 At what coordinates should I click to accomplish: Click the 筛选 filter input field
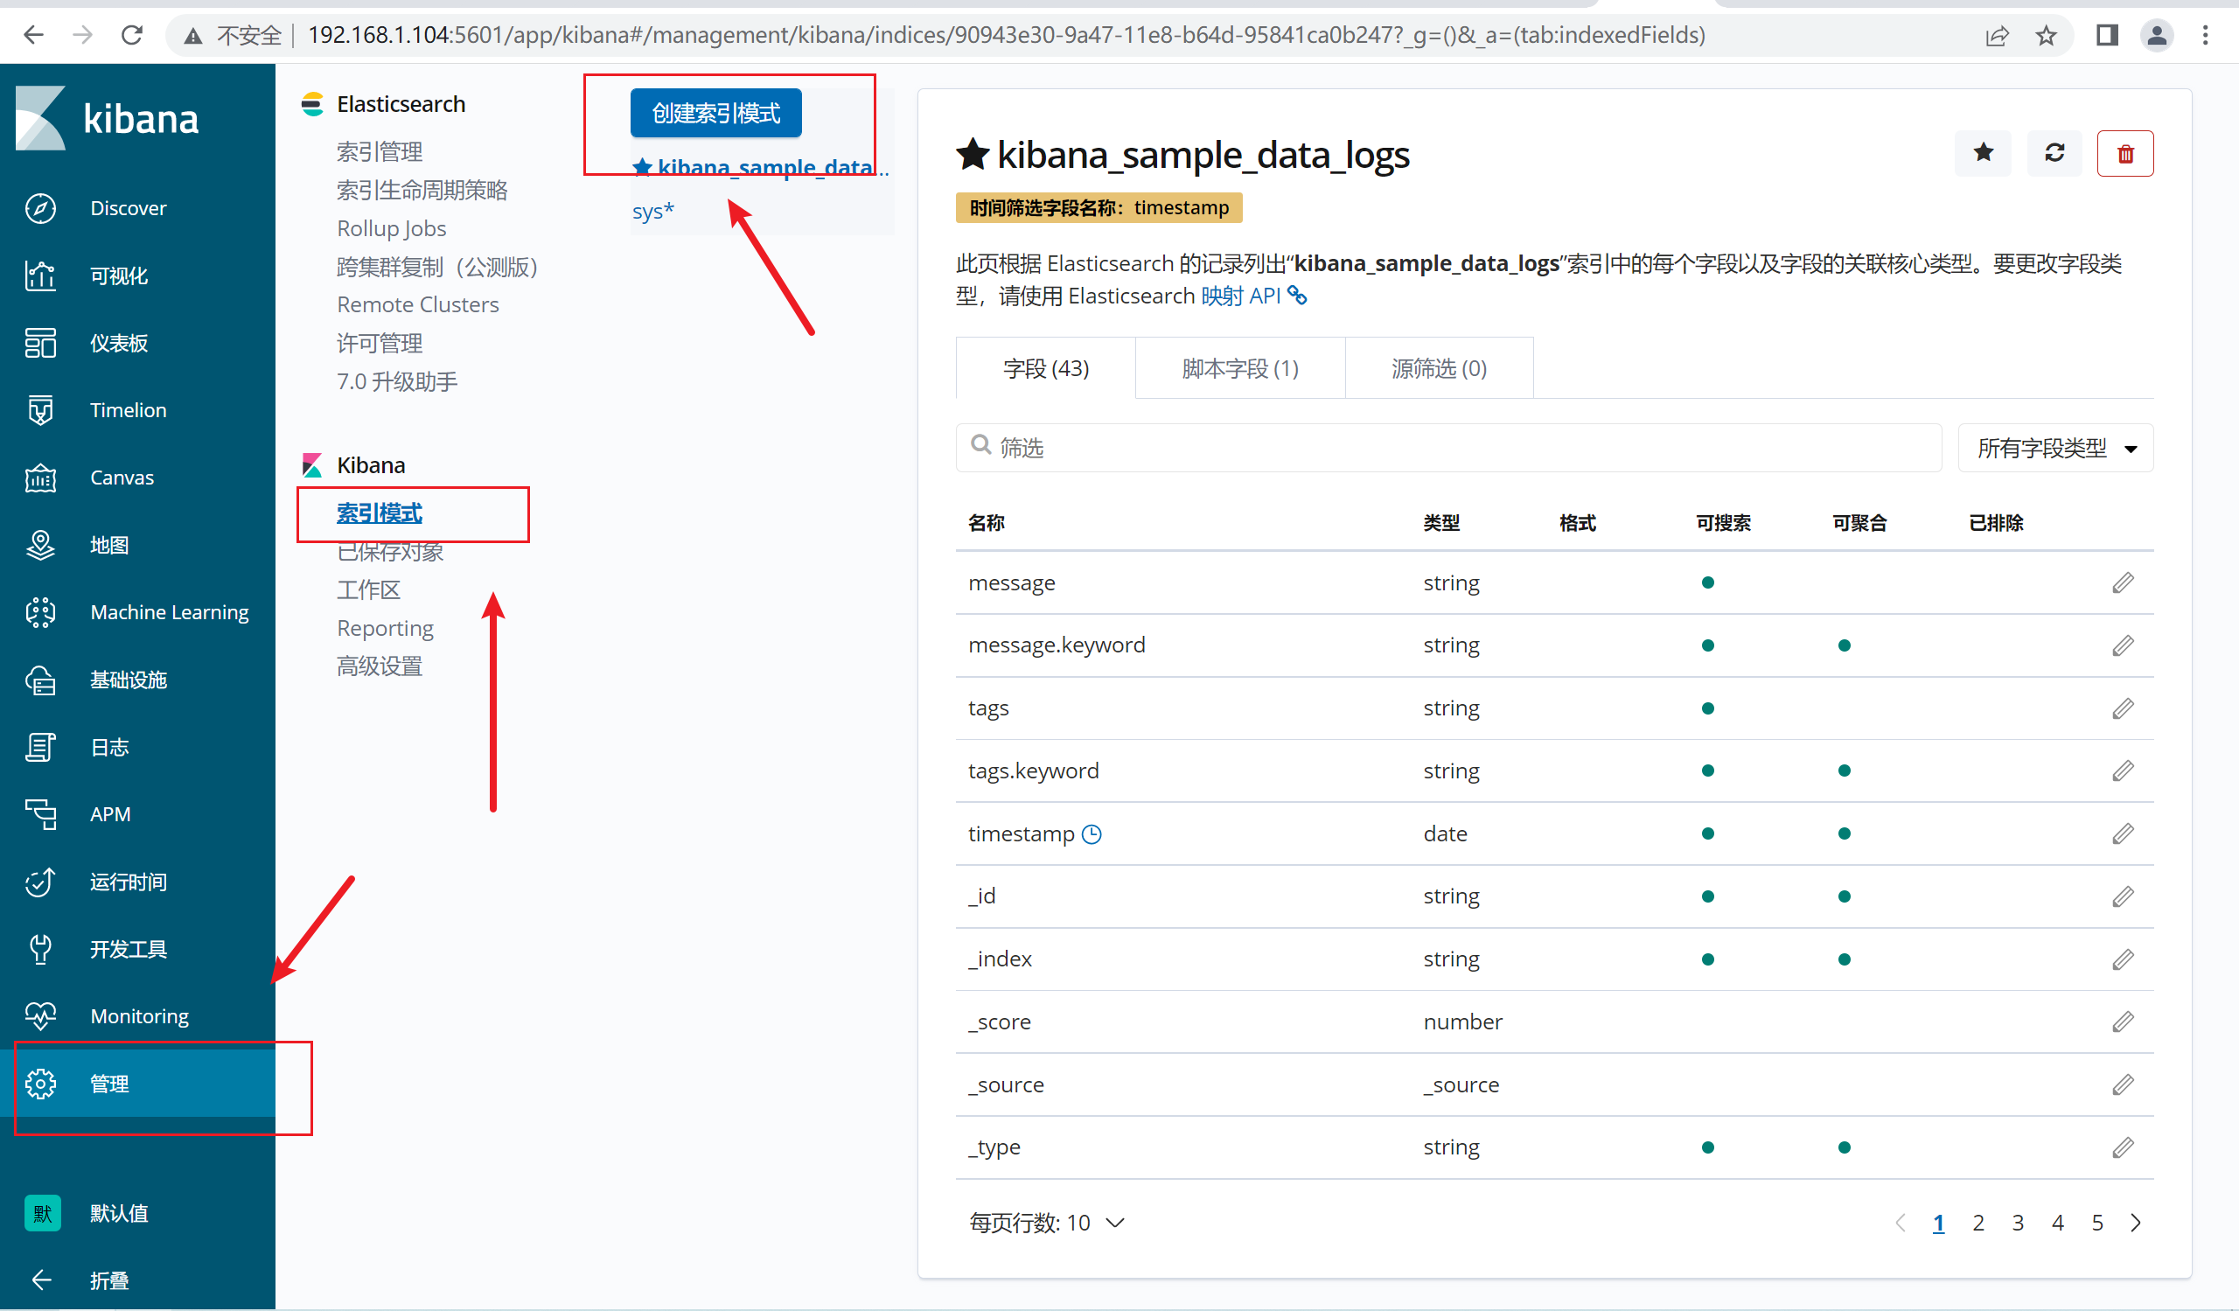point(1449,448)
